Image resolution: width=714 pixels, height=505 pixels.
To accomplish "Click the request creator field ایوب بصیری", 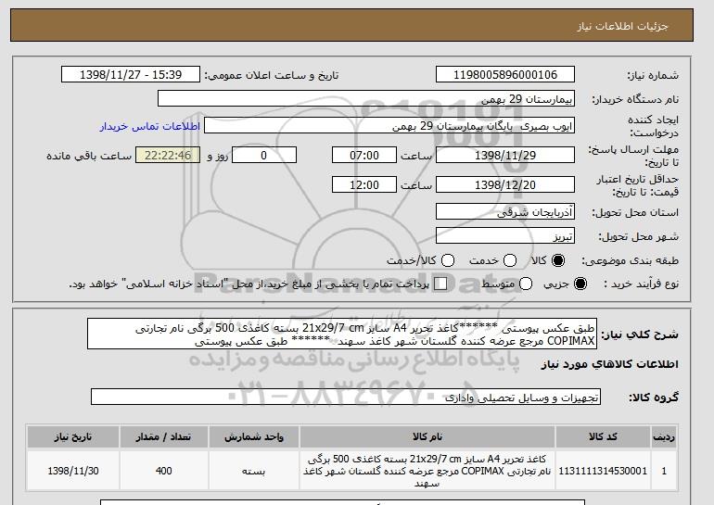I will [x=389, y=126].
